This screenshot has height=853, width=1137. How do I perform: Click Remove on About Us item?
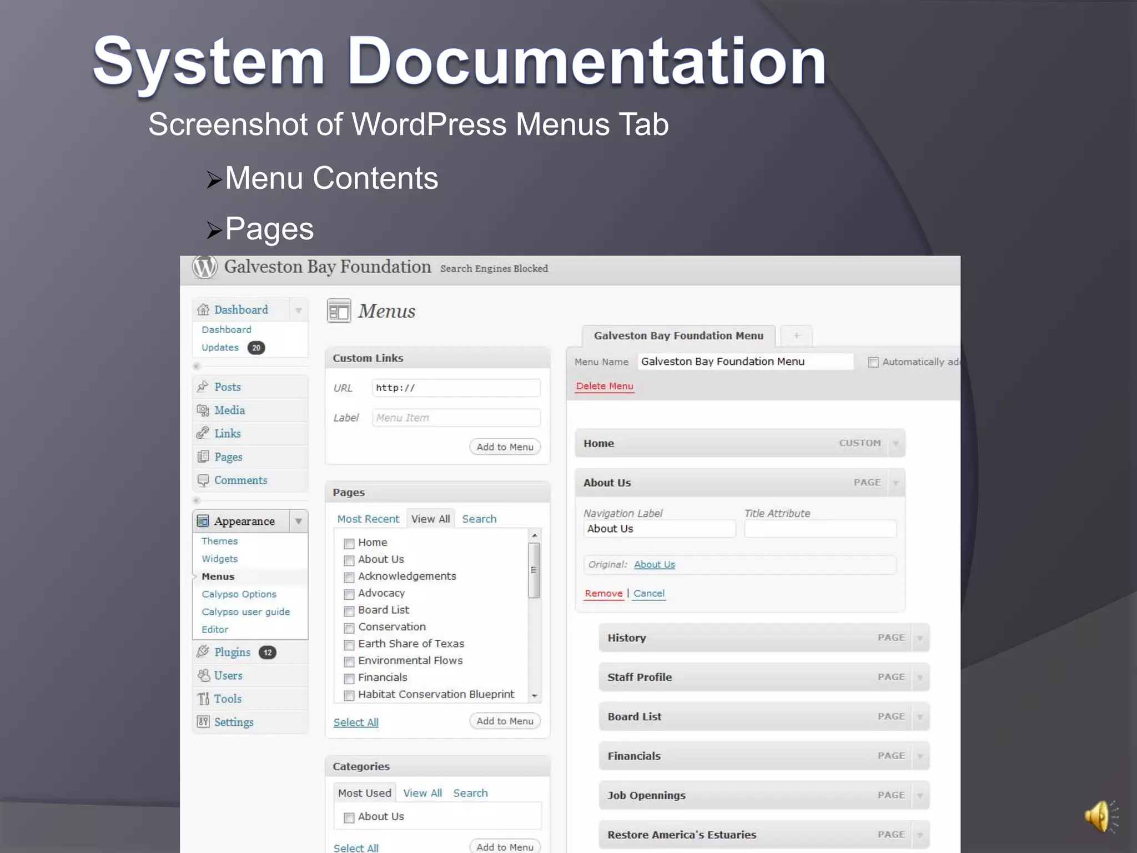tap(603, 593)
